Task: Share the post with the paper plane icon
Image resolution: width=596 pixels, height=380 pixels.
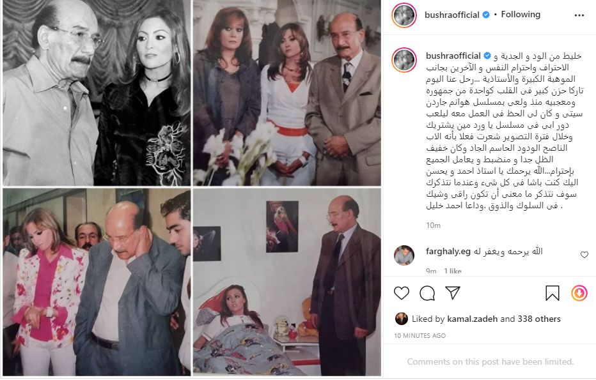Action: coord(453,293)
